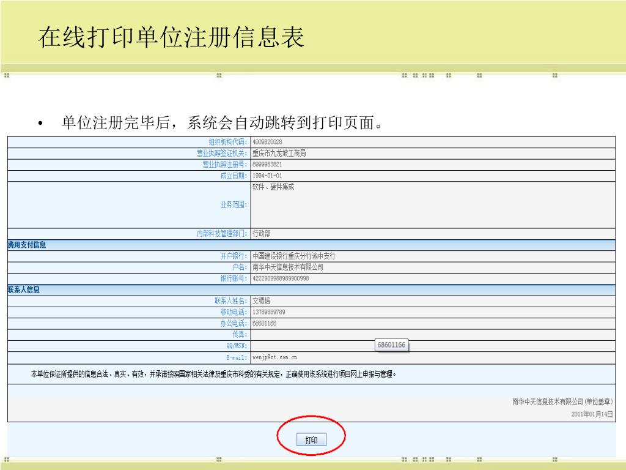Click the 办公电话 field value
Viewport: 626px width, 470px height.
point(265,323)
